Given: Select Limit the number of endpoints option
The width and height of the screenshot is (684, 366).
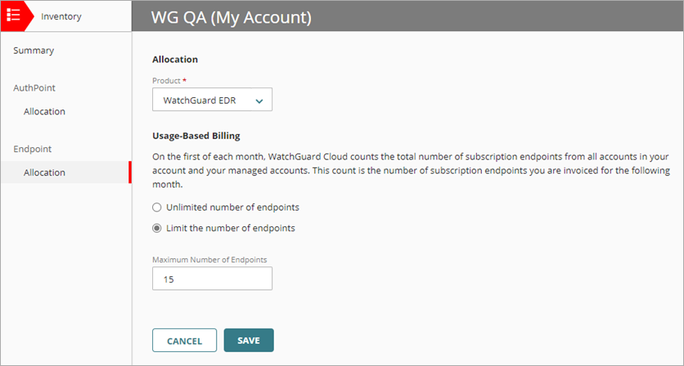Looking at the screenshot, I should tap(157, 228).
